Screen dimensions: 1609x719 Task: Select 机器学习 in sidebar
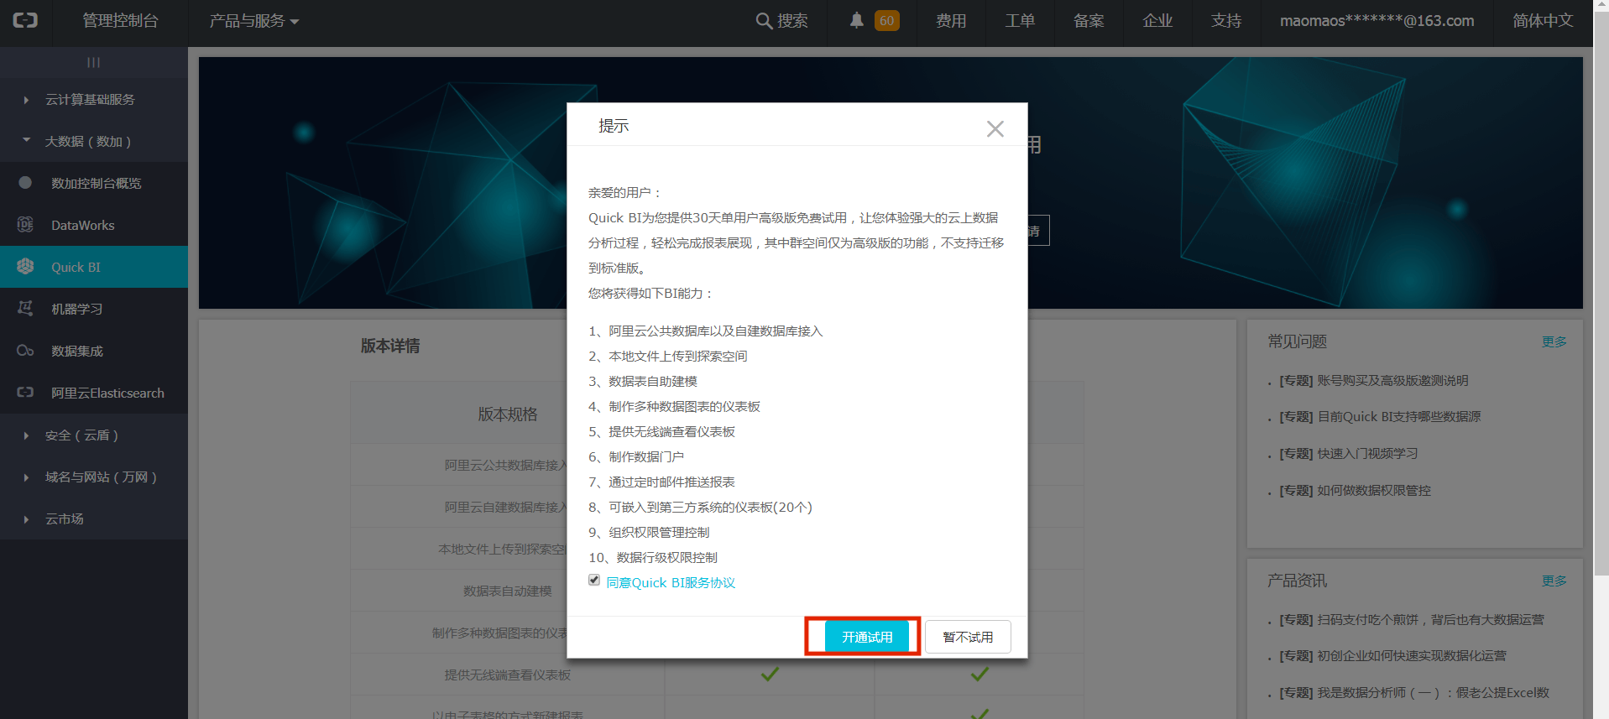point(94,309)
